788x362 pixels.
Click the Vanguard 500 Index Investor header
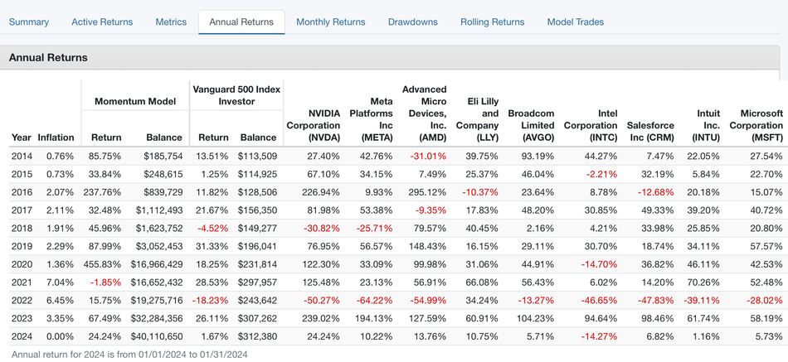point(236,95)
